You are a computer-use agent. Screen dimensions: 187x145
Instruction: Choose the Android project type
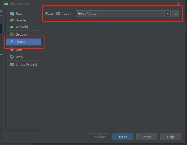(x=23, y=27)
